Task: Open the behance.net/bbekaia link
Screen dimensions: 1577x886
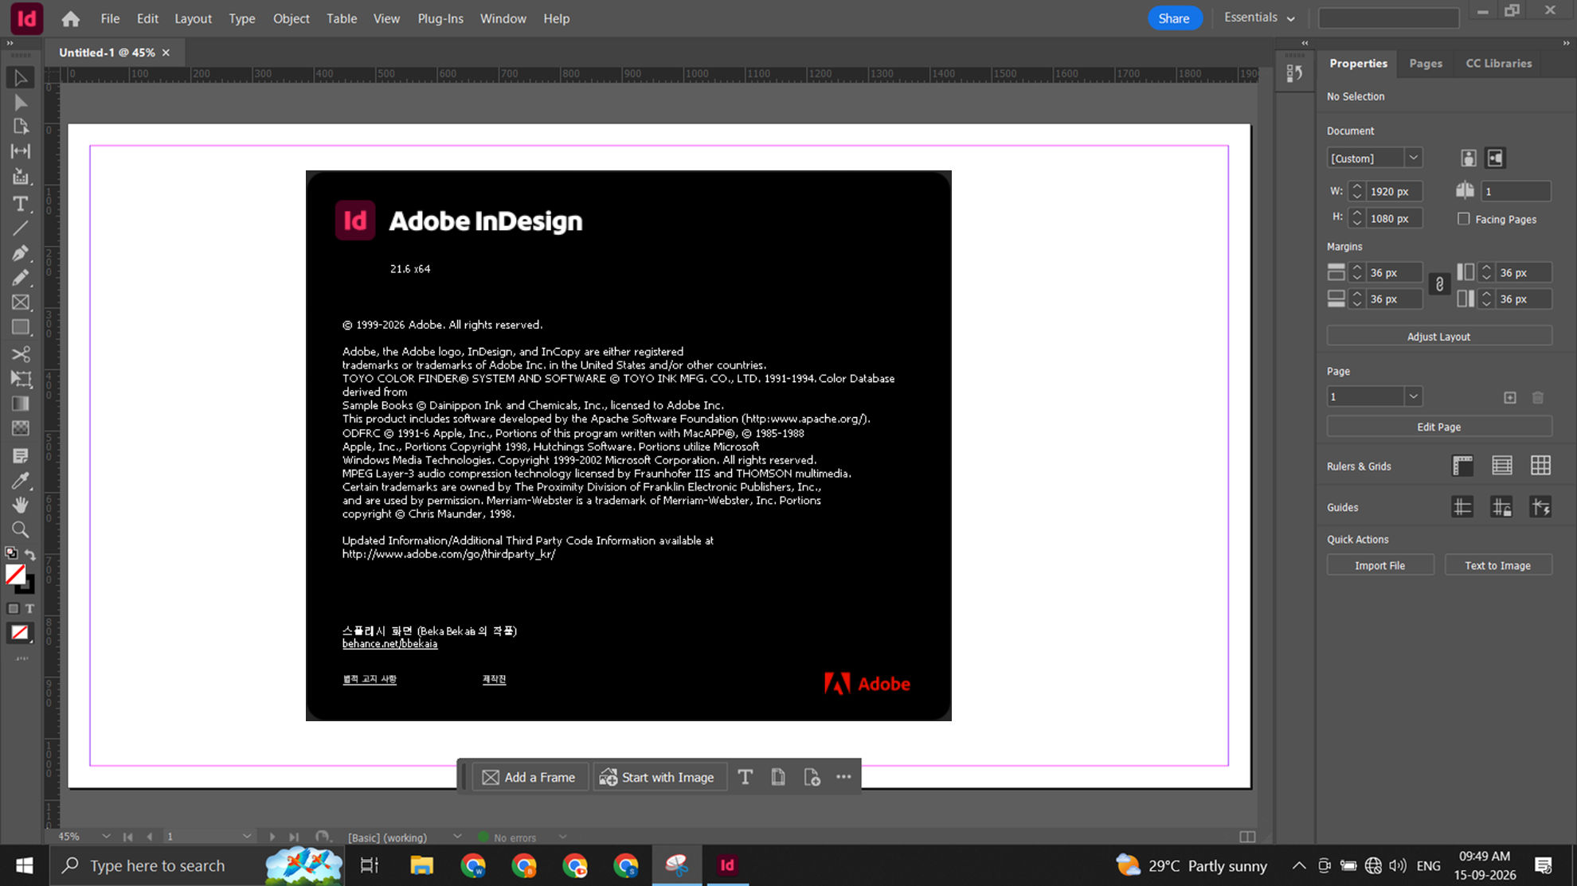Action: 389,643
